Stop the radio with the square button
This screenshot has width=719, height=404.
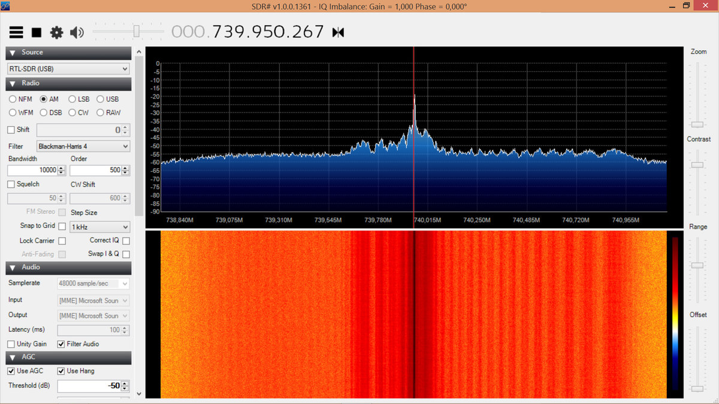click(x=37, y=32)
